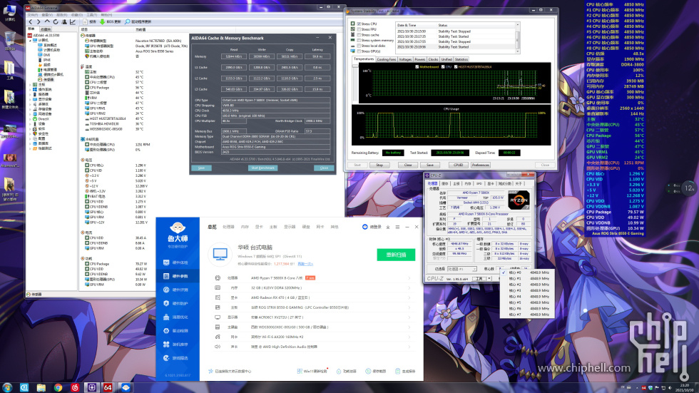The height and width of the screenshot is (393, 699).
Task: Toggle CPU checkbox above temperature graph
Action: pos(443,67)
